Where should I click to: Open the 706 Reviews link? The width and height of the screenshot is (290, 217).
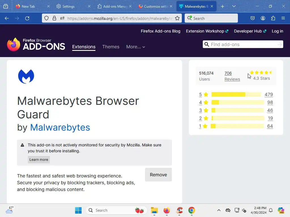click(x=232, y=76)
